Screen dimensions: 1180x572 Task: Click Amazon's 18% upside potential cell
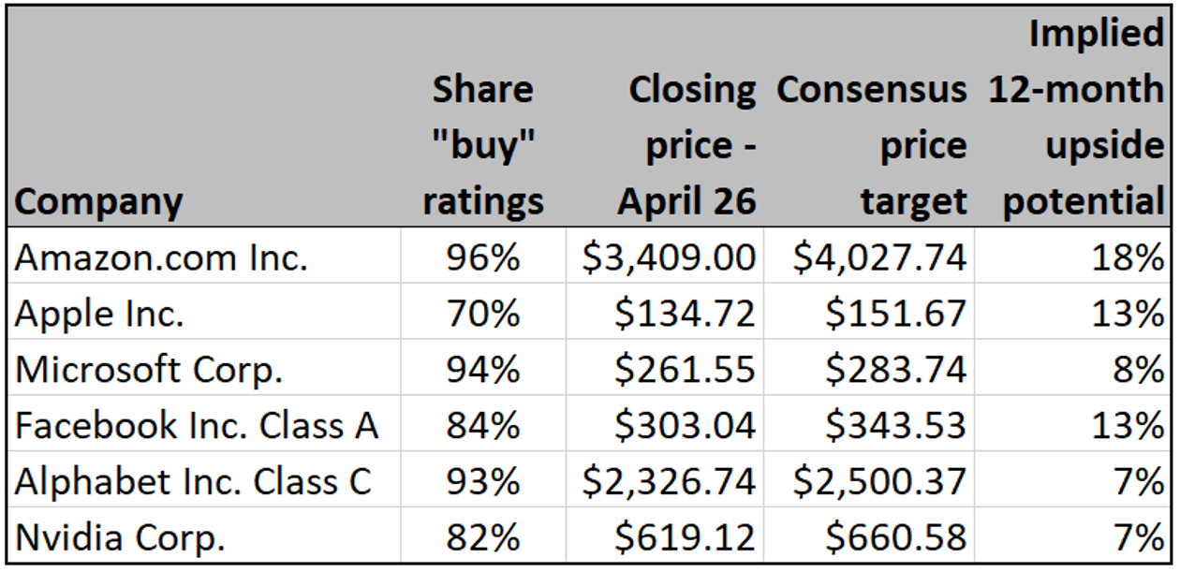[1130, 257]
